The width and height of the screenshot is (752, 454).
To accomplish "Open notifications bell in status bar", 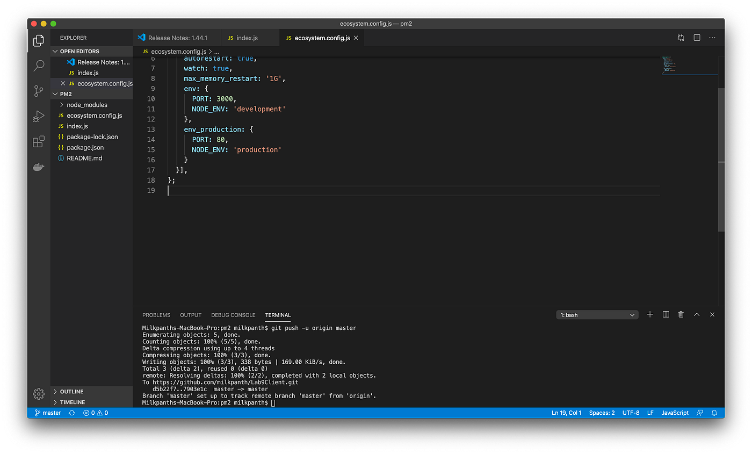I will [714, 413].
